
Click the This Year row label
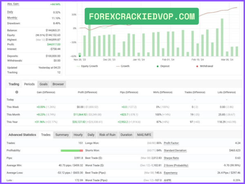[12, 122]
